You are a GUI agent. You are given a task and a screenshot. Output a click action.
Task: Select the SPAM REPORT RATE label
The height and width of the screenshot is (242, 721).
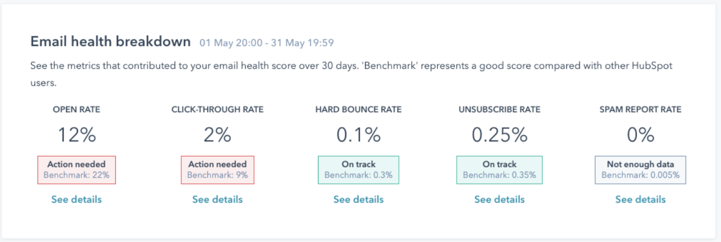[640, 110]
